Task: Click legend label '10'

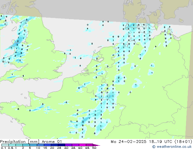Action: (38, 148)
